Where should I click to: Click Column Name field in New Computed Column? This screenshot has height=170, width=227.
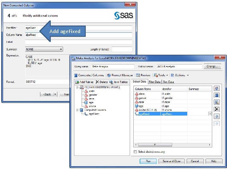click(79, 35)
